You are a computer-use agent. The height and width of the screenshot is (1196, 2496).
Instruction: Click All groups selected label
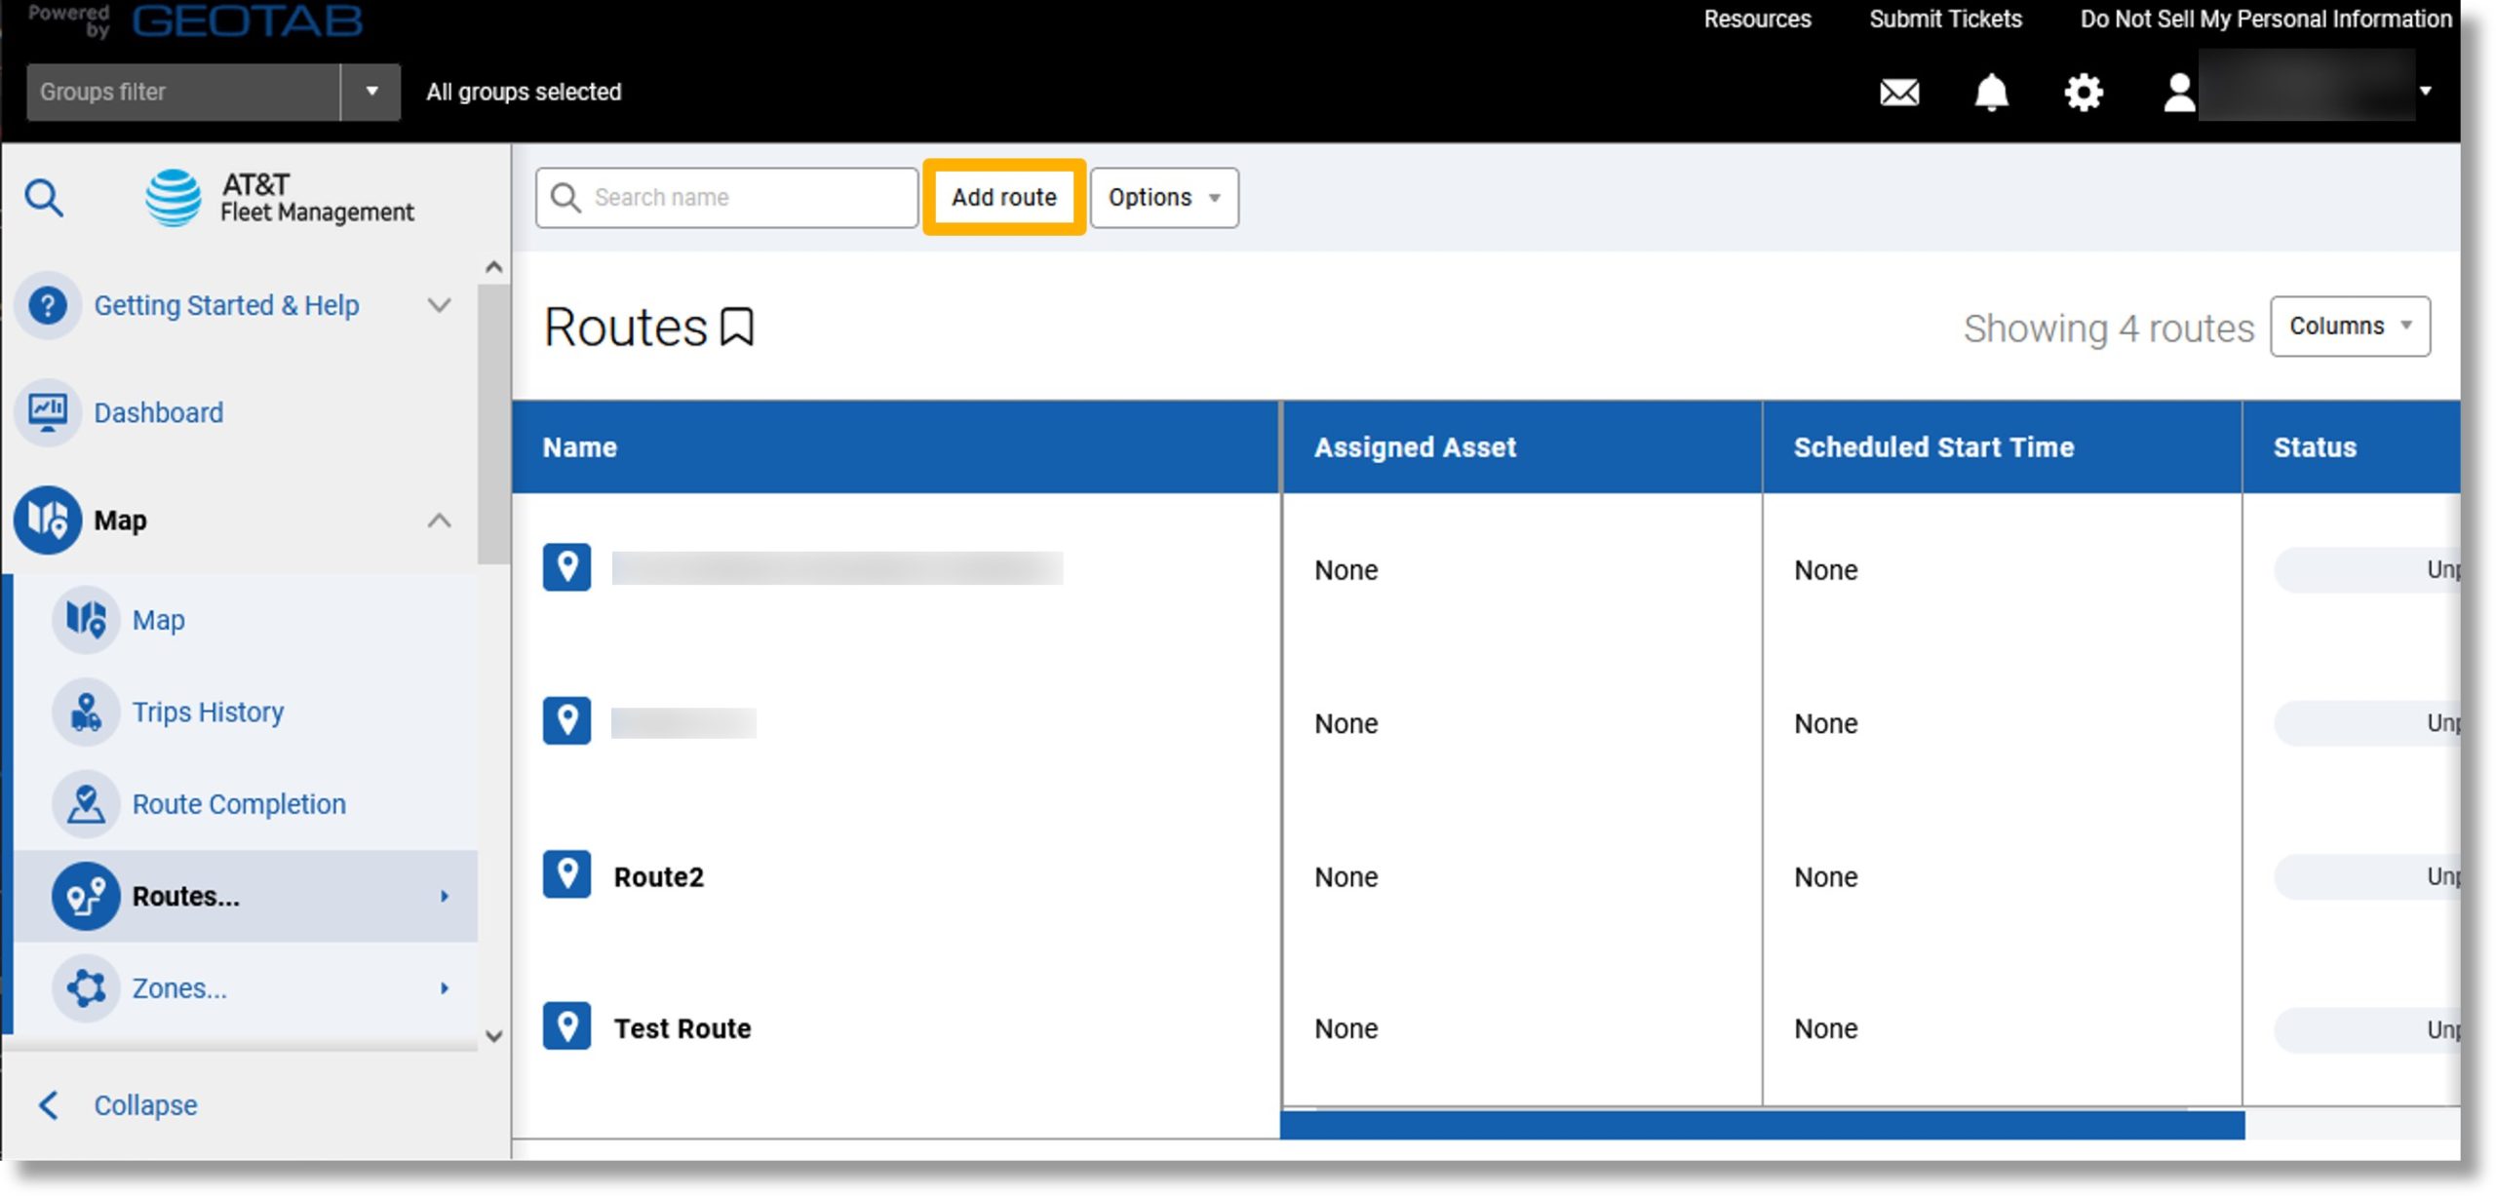click(x=524, y=92)
